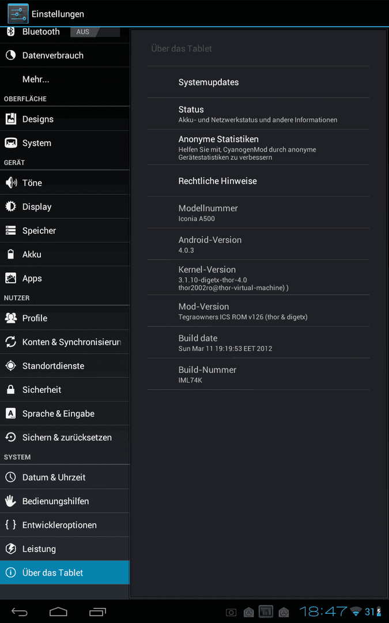Tap the recent apps navigation button
This screenshot has height=623, width=389.
click(97, 611)
